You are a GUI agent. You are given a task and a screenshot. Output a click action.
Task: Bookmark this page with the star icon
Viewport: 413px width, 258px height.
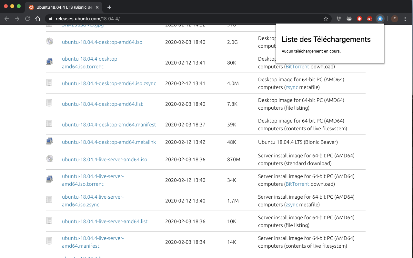326,19
